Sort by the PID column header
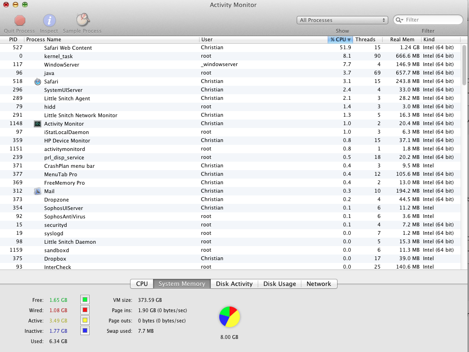This screenshot has width=469, height=352. pos(13,39)
